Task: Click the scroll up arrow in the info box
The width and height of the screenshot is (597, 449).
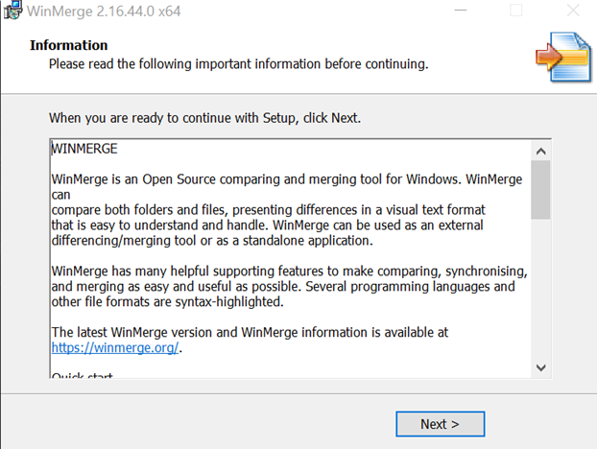Action: 540,152
